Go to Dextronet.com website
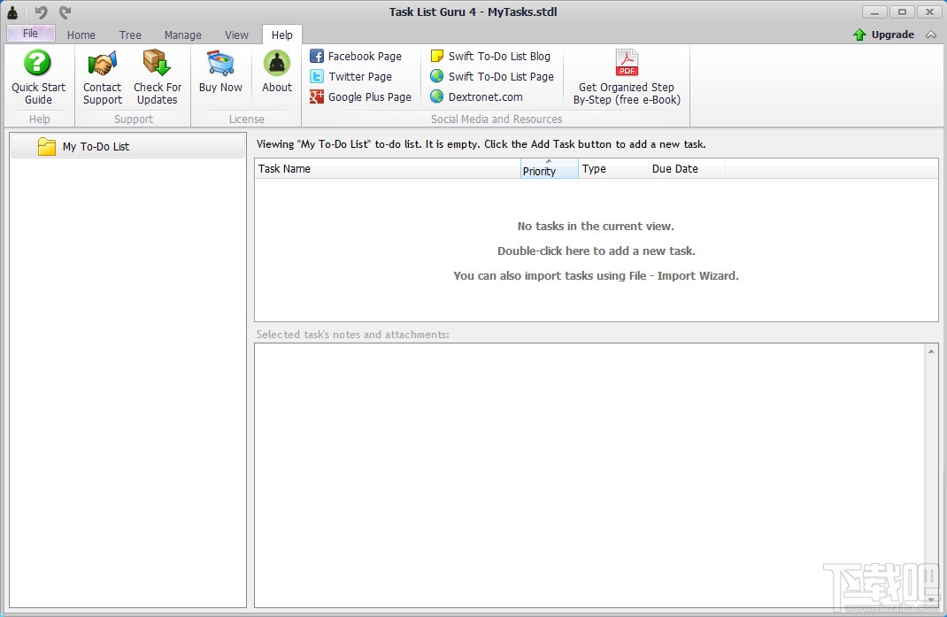The image size is (947, 617). [476, 96]
